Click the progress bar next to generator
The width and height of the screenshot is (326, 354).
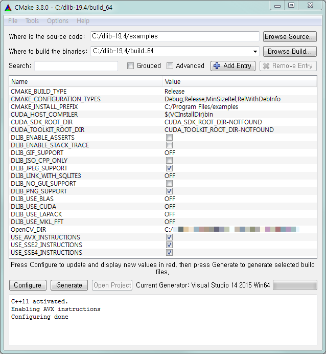[x=295, y=285]
